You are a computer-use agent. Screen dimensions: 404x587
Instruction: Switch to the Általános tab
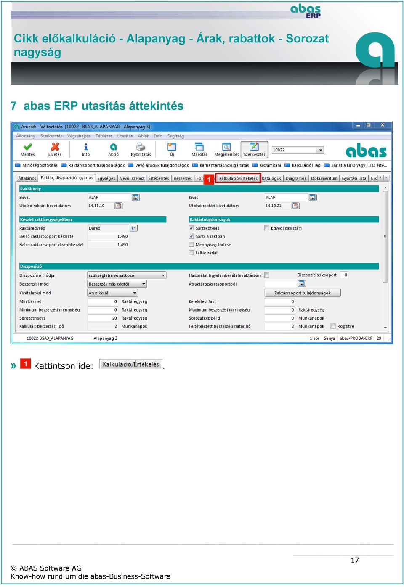click(27, 178)
